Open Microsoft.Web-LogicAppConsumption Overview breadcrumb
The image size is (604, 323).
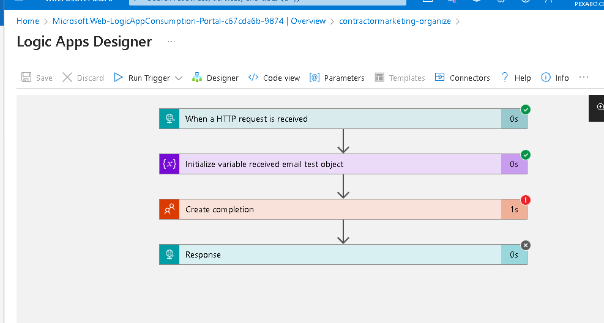(x=189, y=21)
